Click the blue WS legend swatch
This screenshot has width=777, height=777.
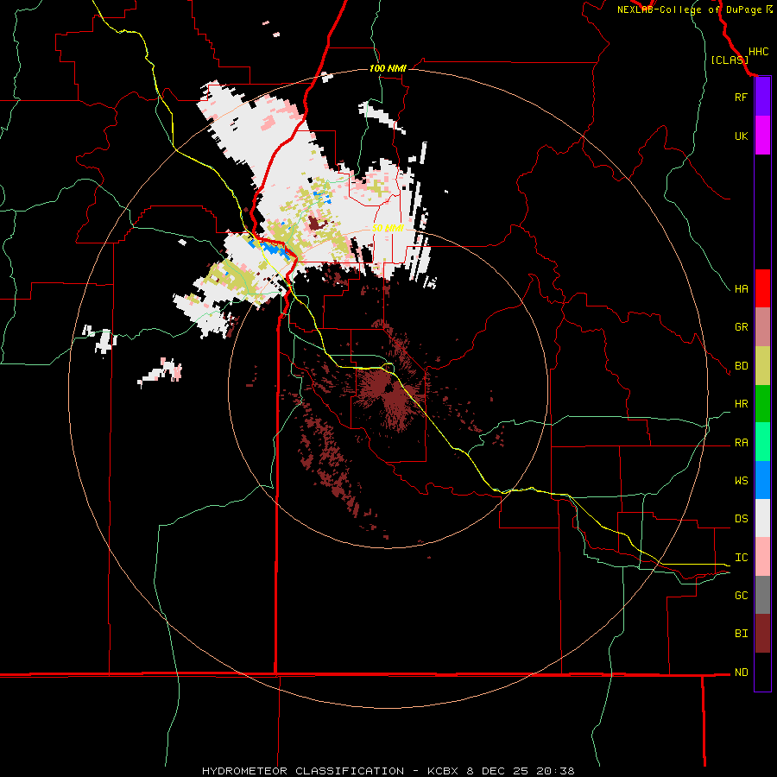point(762,480)
